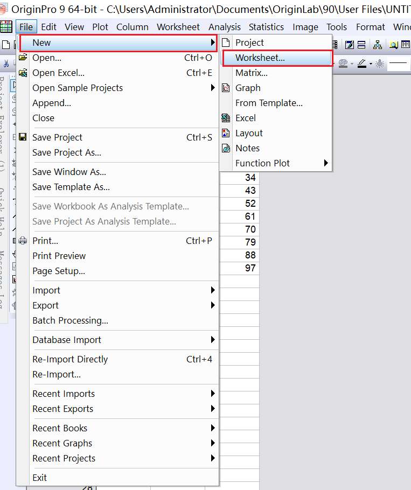Open the Tools menu
This screenshot has height=490, width=411.
click(x=337, y=27)
